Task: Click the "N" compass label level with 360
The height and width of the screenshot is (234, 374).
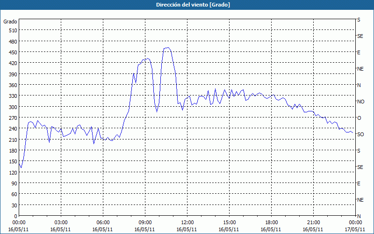Action: pos(359,85)
